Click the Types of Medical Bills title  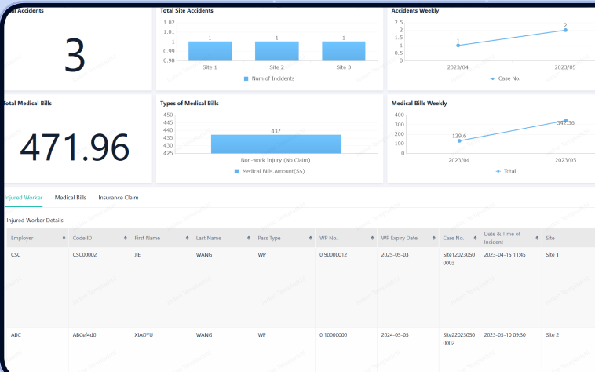pyautogui.click(x=189, y=103)
